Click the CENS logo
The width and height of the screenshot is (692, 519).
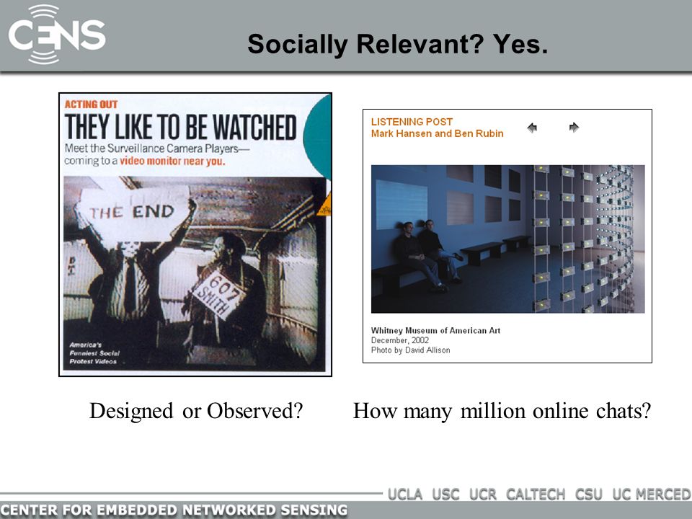click(57, 35)
